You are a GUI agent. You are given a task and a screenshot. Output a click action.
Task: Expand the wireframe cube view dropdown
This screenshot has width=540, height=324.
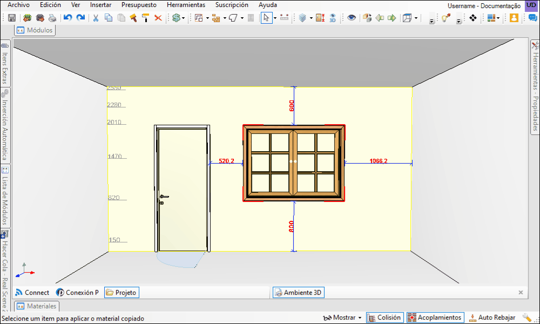[416, 18]
